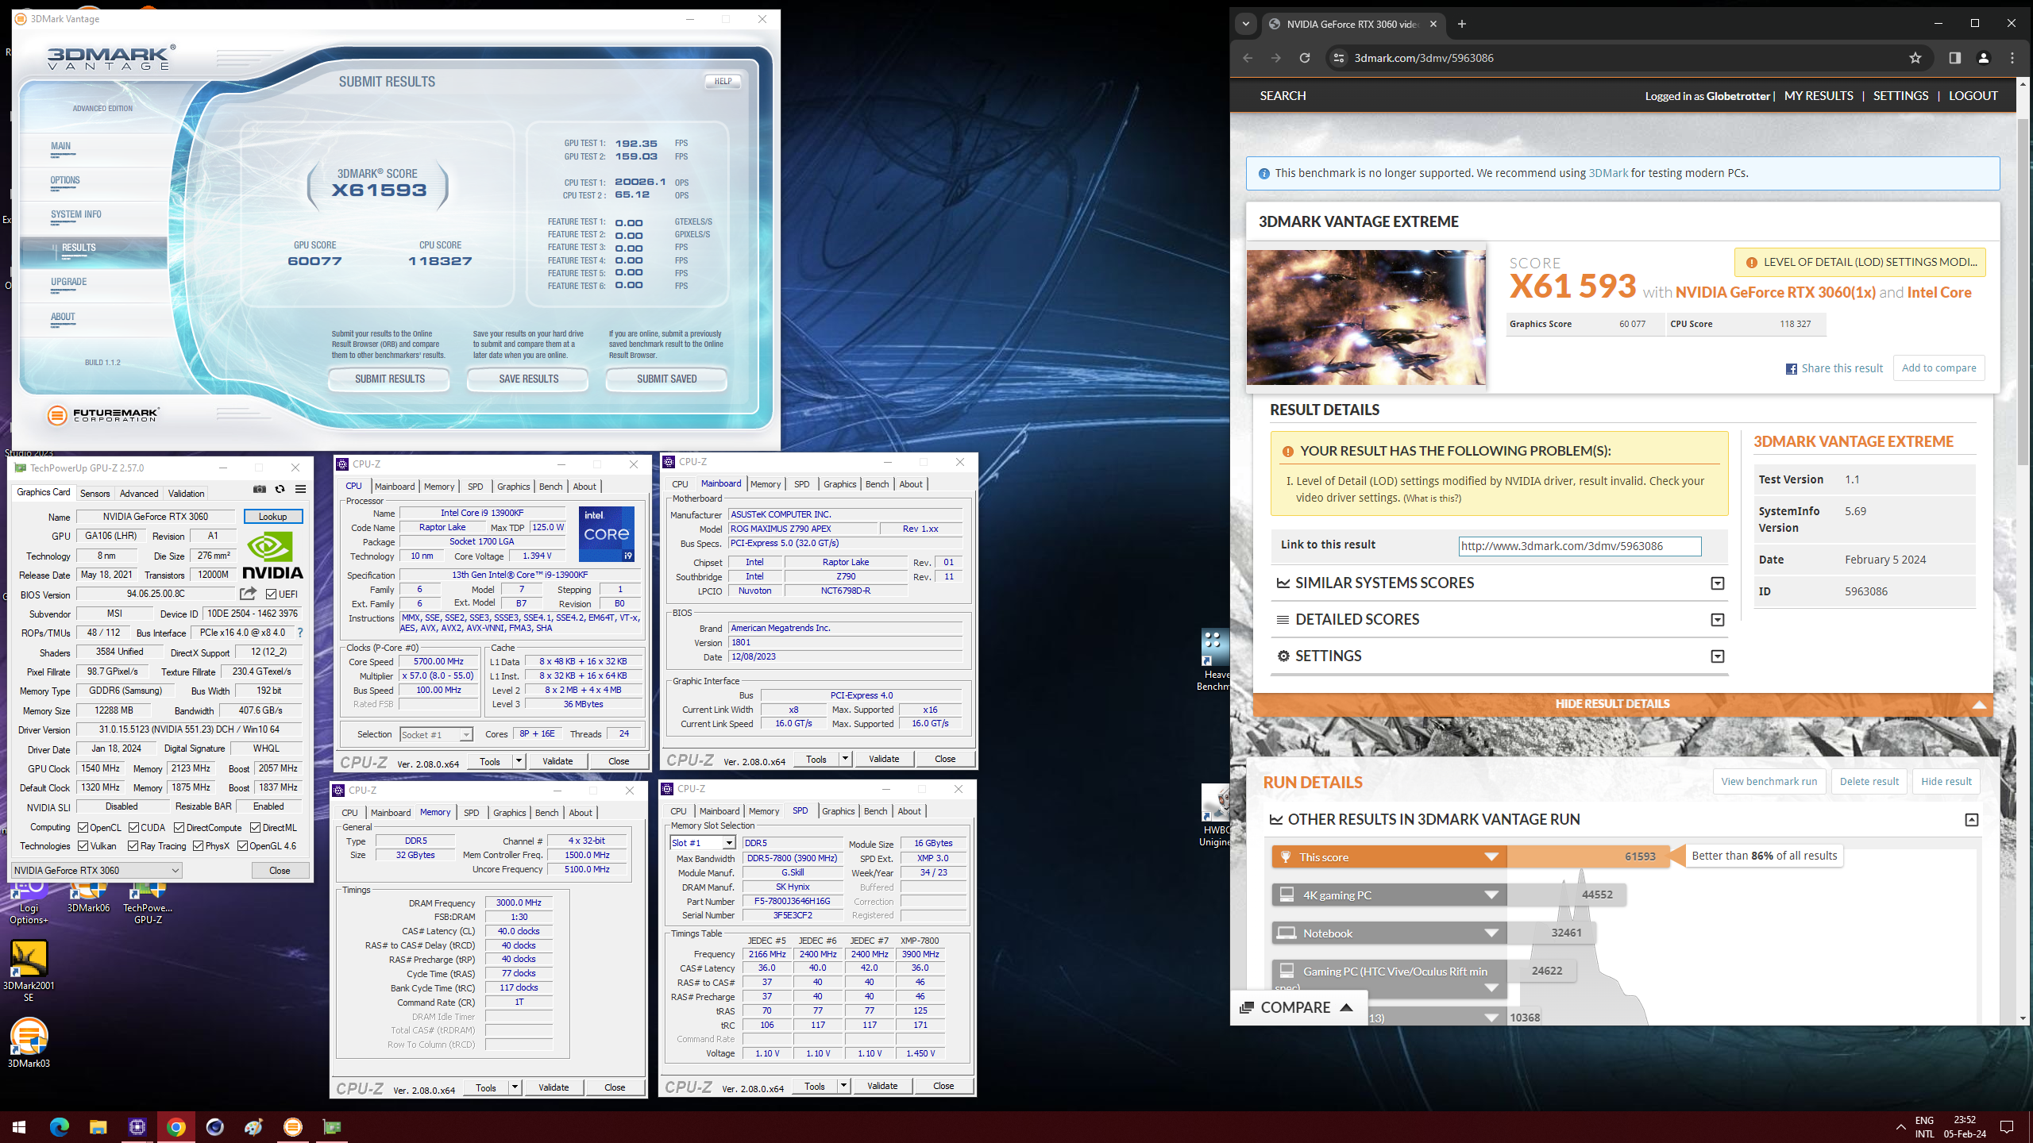Image resolution: width=2033 pixels, height=1143 pixels.
Task: Select Bench tab in CPU-Z Mainboard window
Action: (x=877, y=484)
